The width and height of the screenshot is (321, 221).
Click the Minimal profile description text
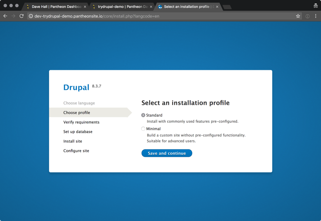click(196, 138)
